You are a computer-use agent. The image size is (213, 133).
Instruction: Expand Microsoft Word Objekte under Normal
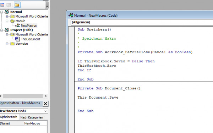click(7, 16)
